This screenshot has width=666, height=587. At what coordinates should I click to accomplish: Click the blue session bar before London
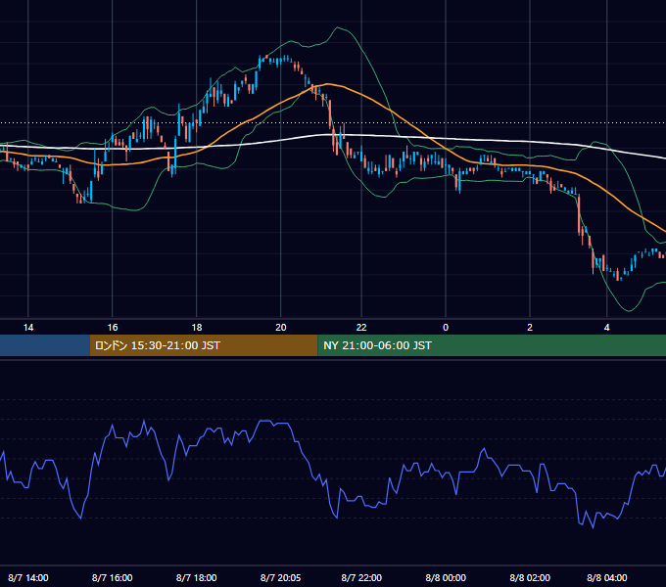tap(45, 345)
